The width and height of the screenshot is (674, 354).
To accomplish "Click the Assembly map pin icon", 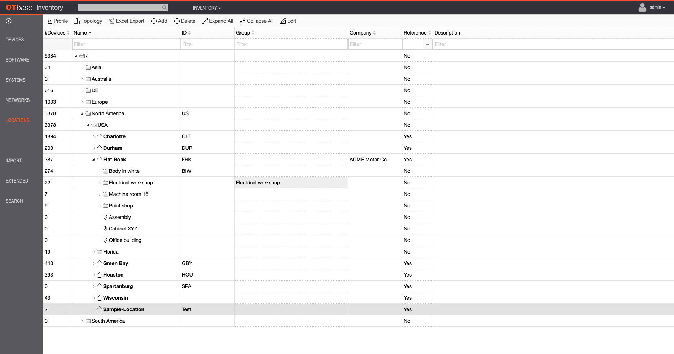I will (105, 217).
